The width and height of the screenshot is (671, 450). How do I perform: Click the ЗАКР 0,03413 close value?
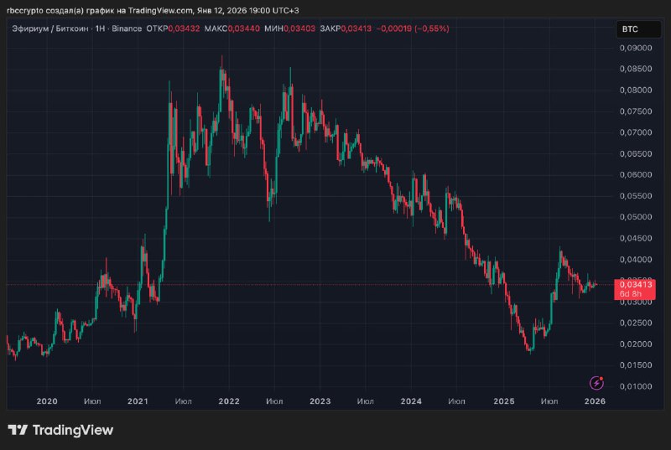point(356,28)
